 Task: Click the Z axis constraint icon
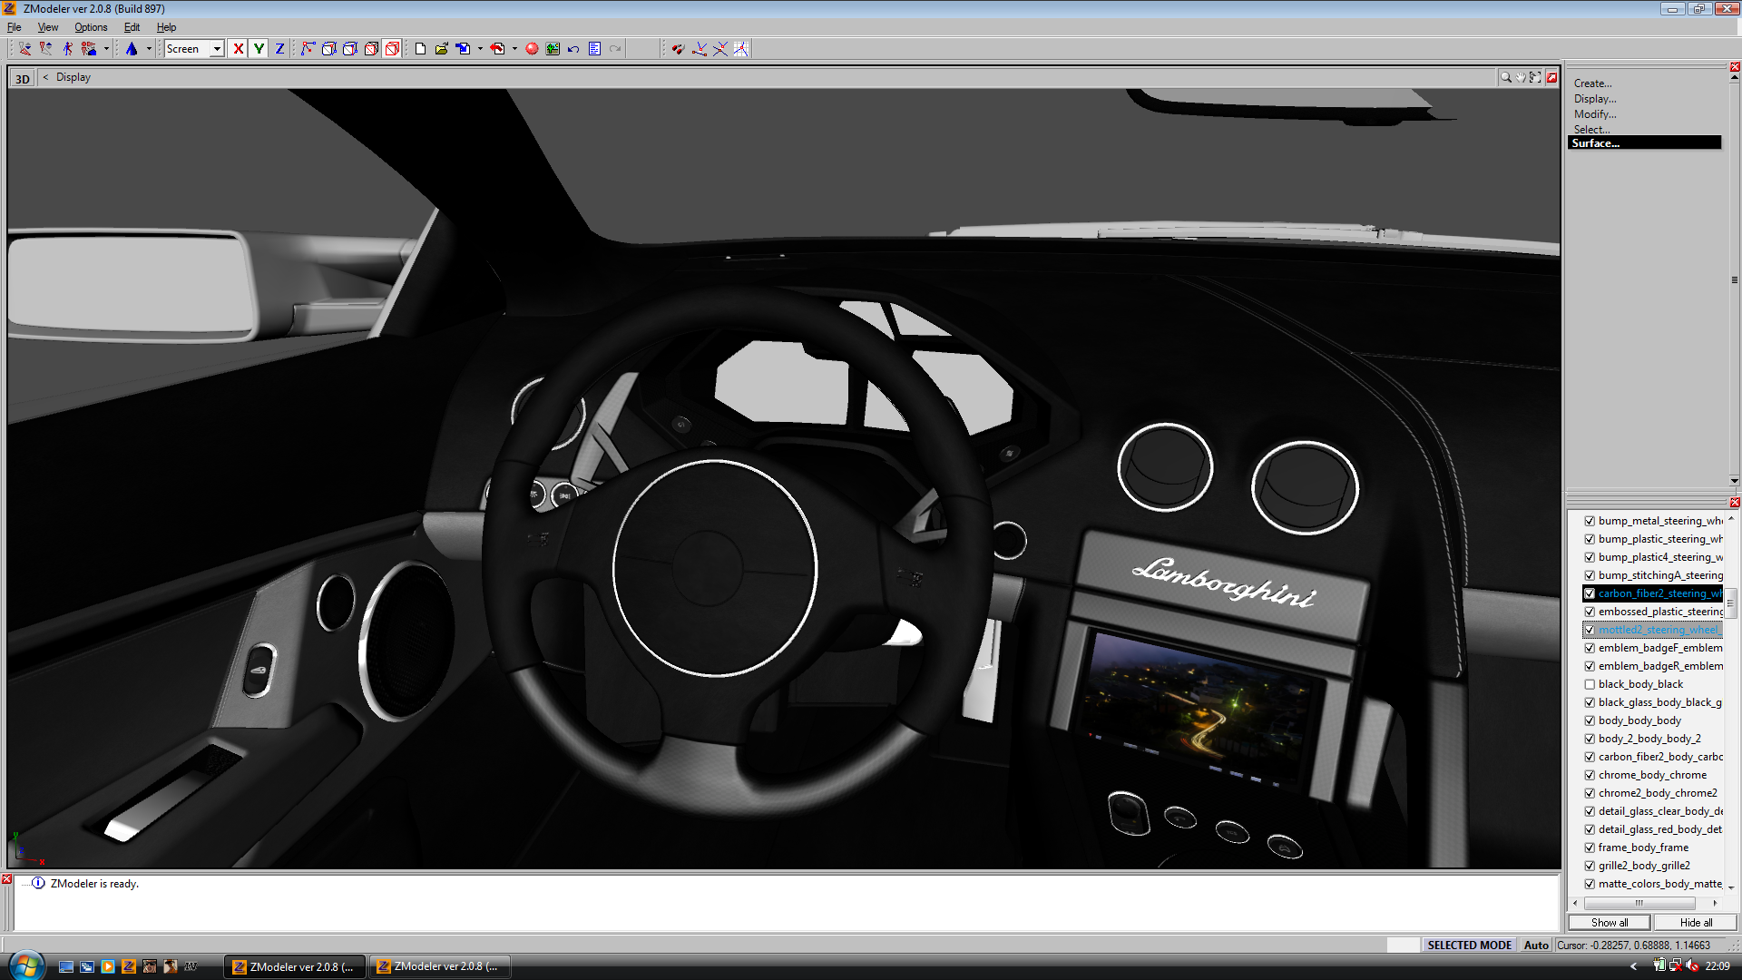click(x=279, y=49)
